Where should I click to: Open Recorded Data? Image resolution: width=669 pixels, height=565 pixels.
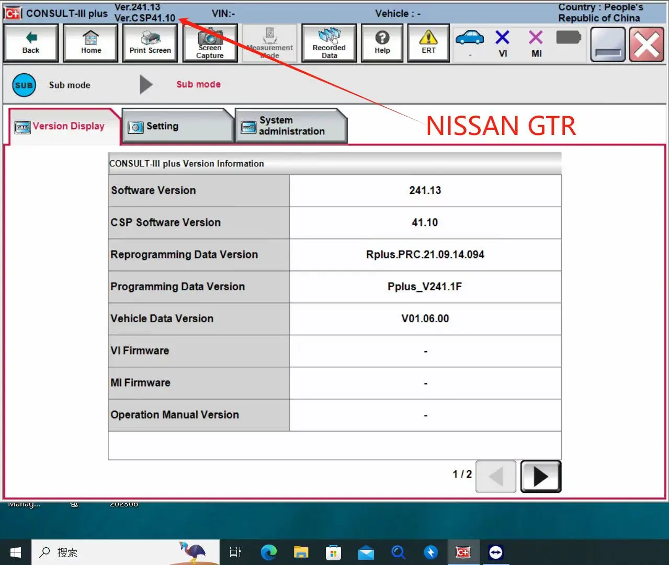(329, 43)
